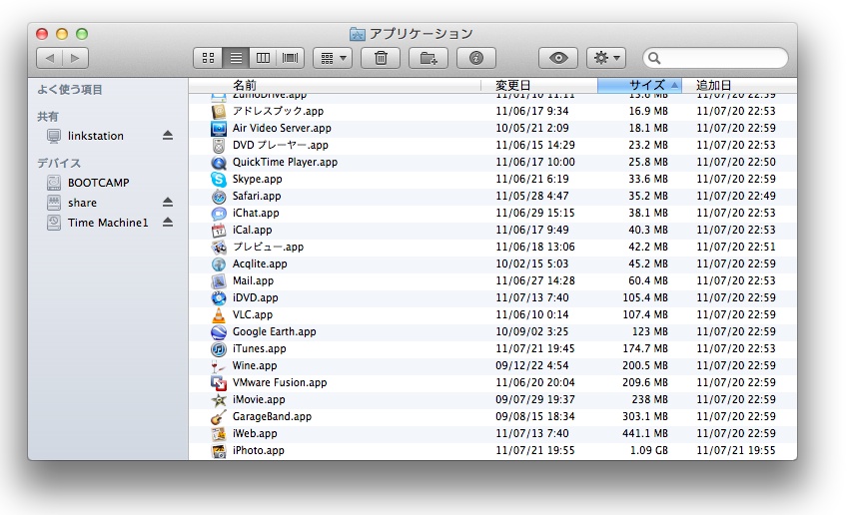This screenshot has height=515, width=849.
Task: Switch to icon view in toolbar
Action: coord(208,58)
